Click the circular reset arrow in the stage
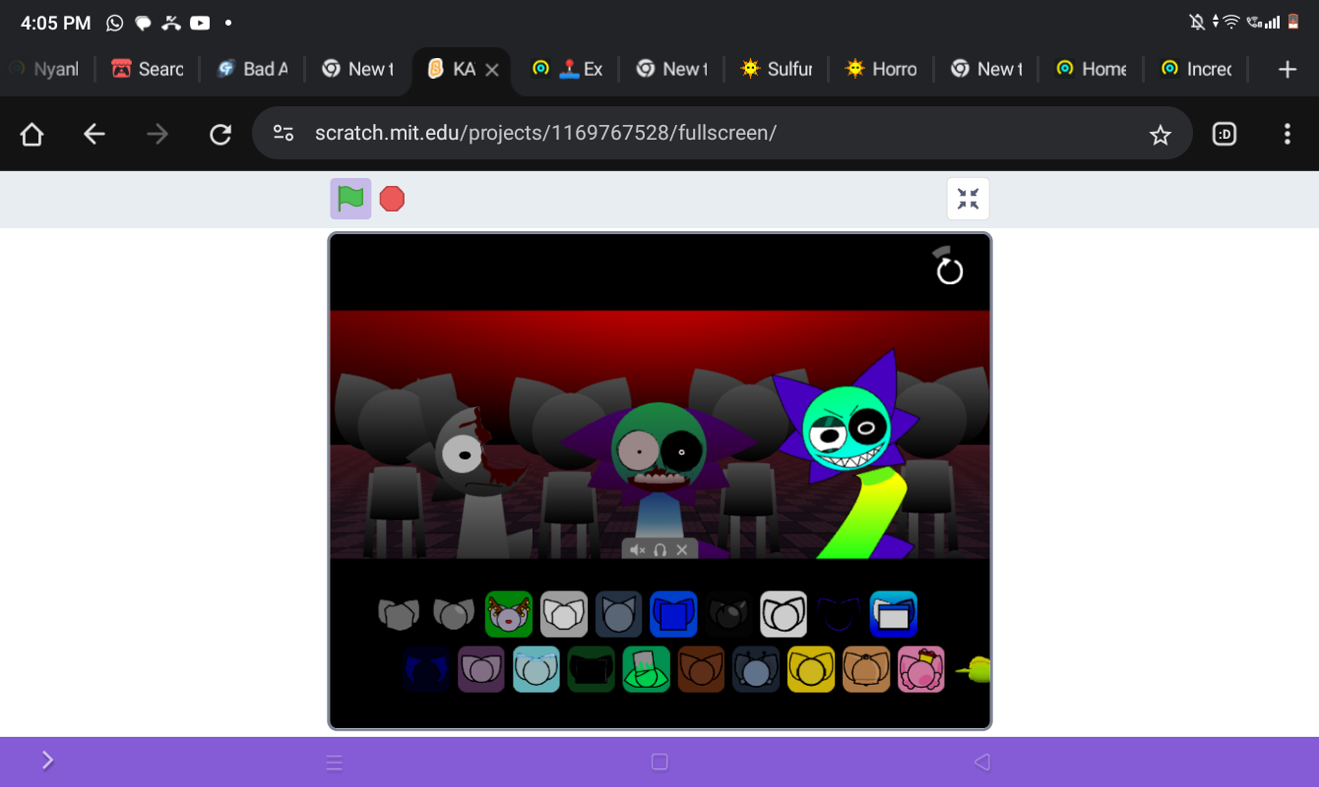The height and width of the screenshot is (787, 1319). (949, 269)
